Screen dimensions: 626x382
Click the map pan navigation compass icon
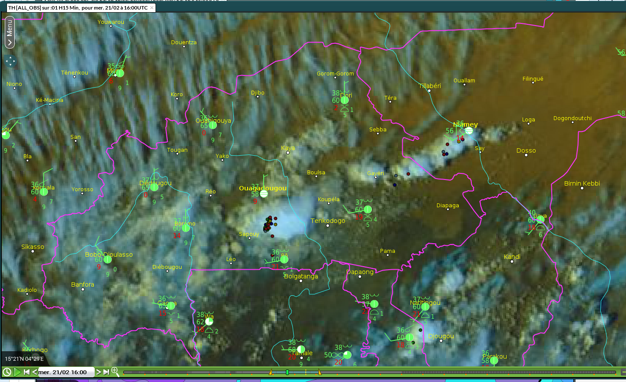(x=10, y=61)
